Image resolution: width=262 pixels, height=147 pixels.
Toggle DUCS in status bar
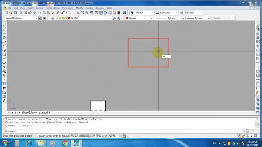92,136
